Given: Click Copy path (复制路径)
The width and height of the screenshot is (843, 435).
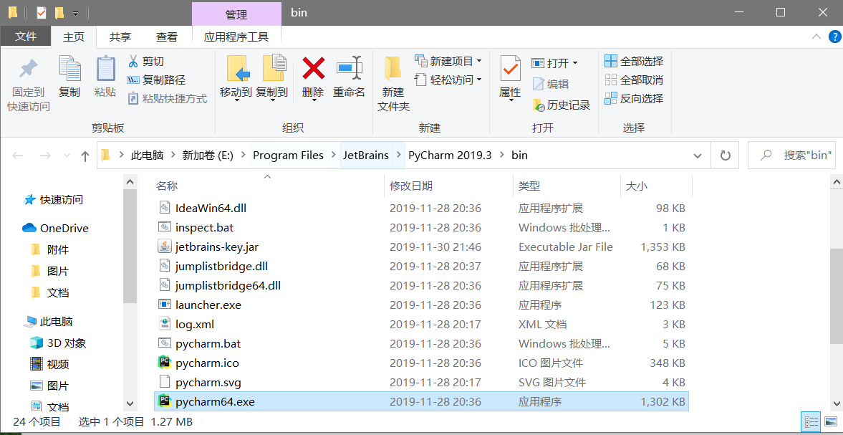Looking at the screenshot, I should [156, 80].
